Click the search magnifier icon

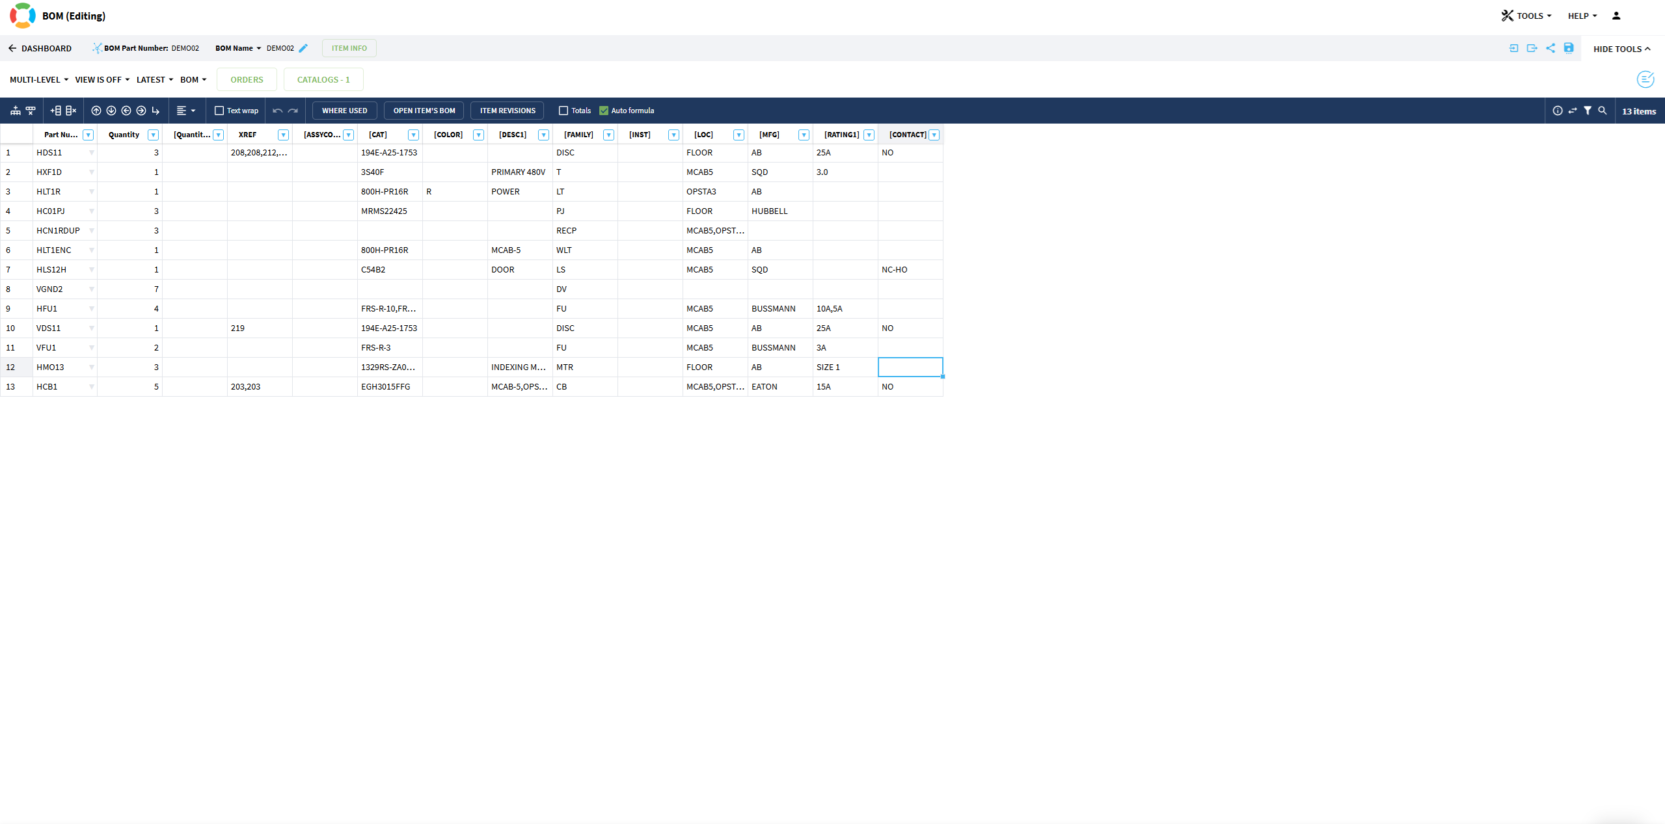point(1603,111)
